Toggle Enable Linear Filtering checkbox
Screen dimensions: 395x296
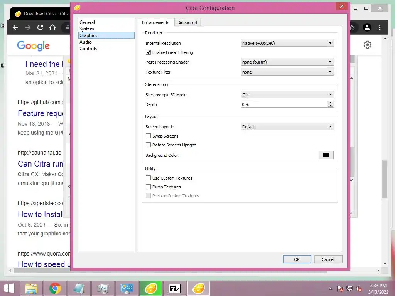[x=148, y=52]
